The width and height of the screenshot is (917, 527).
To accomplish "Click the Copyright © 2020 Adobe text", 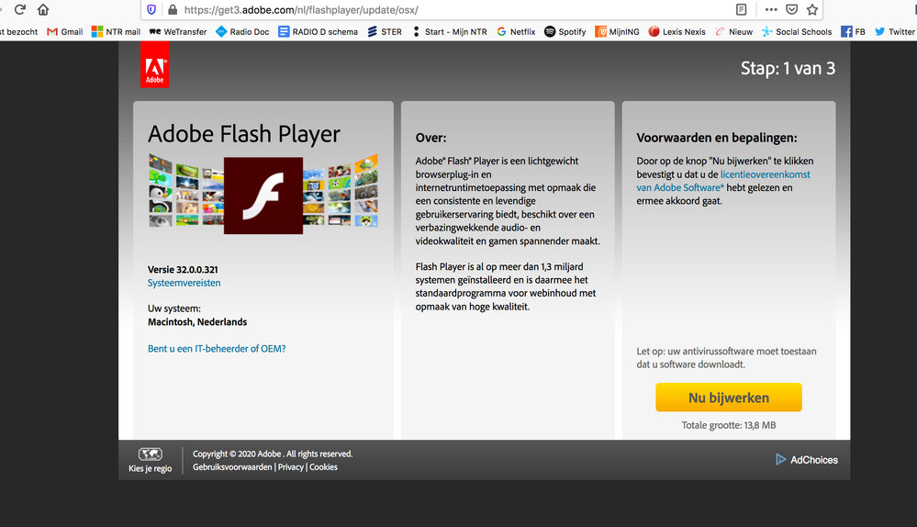I will click(273, 454).
